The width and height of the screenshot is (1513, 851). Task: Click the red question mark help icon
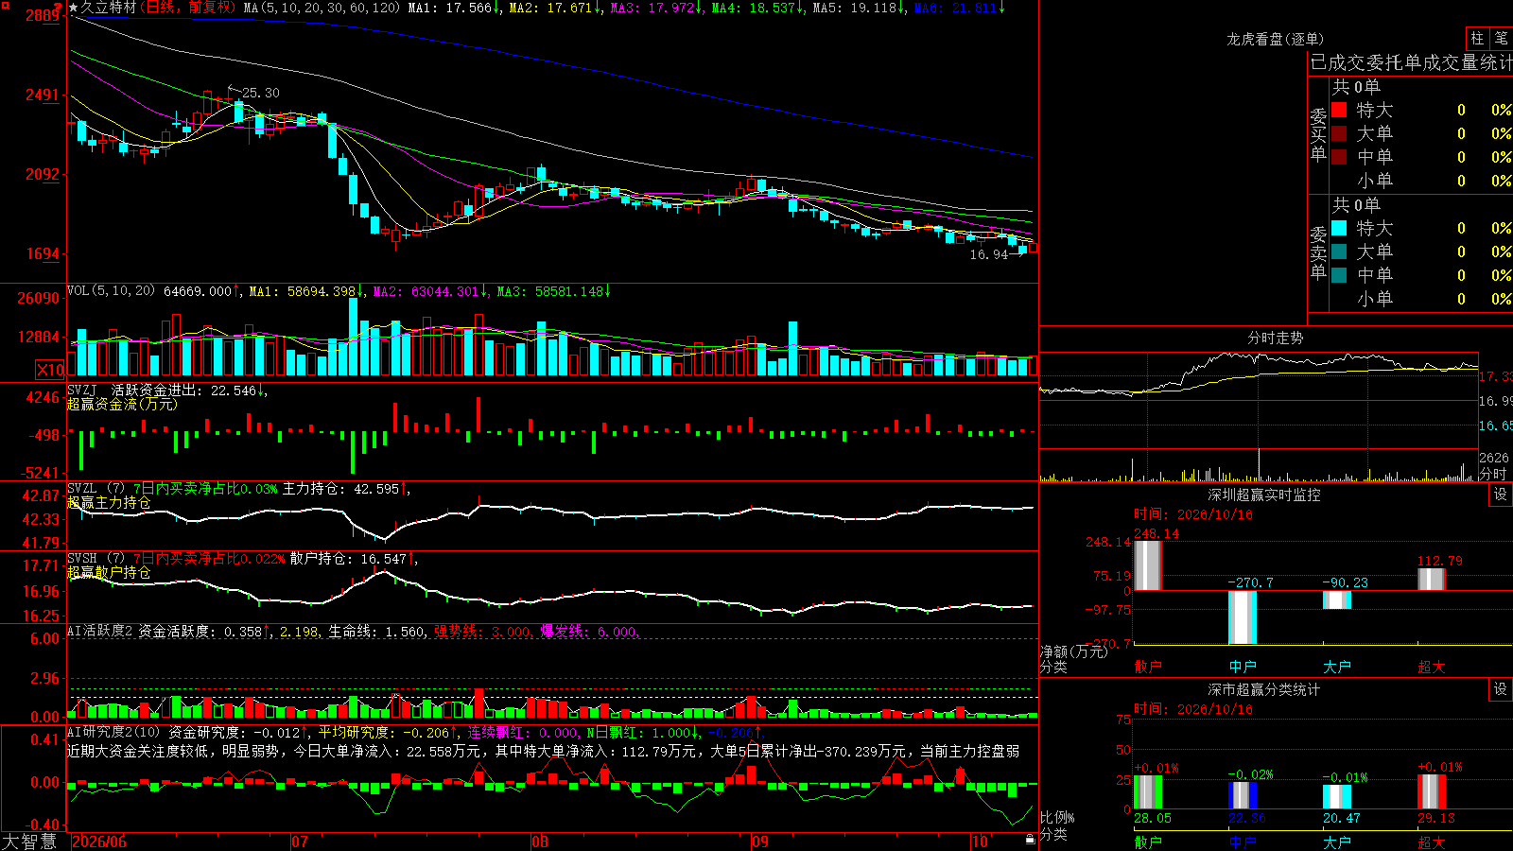pyautogui.click(x=59, y=8)
